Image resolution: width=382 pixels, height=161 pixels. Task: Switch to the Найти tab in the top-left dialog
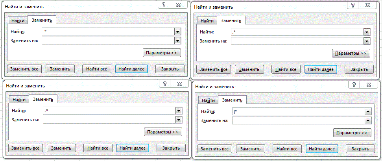point(18,20)
